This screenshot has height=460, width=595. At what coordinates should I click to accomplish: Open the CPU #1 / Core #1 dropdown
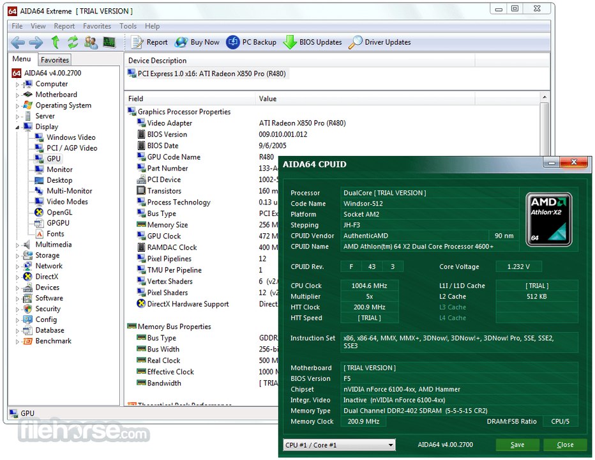point(339,445)
